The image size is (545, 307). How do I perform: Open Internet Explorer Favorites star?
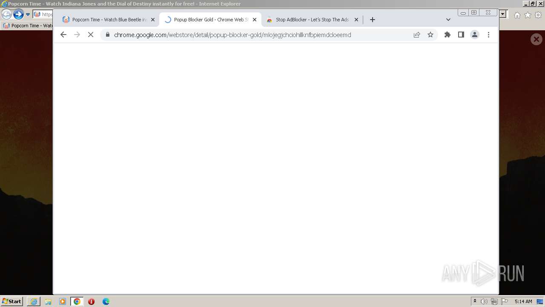528,15
